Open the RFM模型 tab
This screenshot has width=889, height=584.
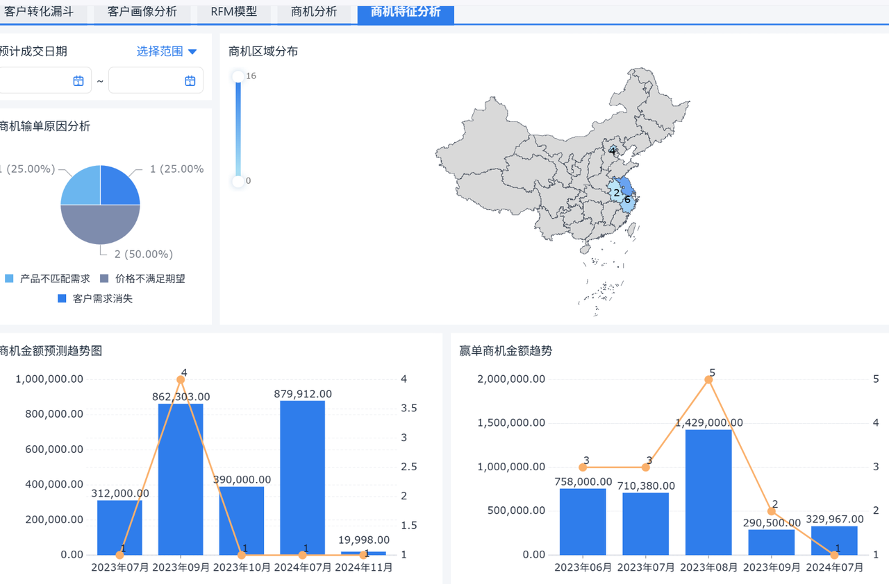coord(234,12)
